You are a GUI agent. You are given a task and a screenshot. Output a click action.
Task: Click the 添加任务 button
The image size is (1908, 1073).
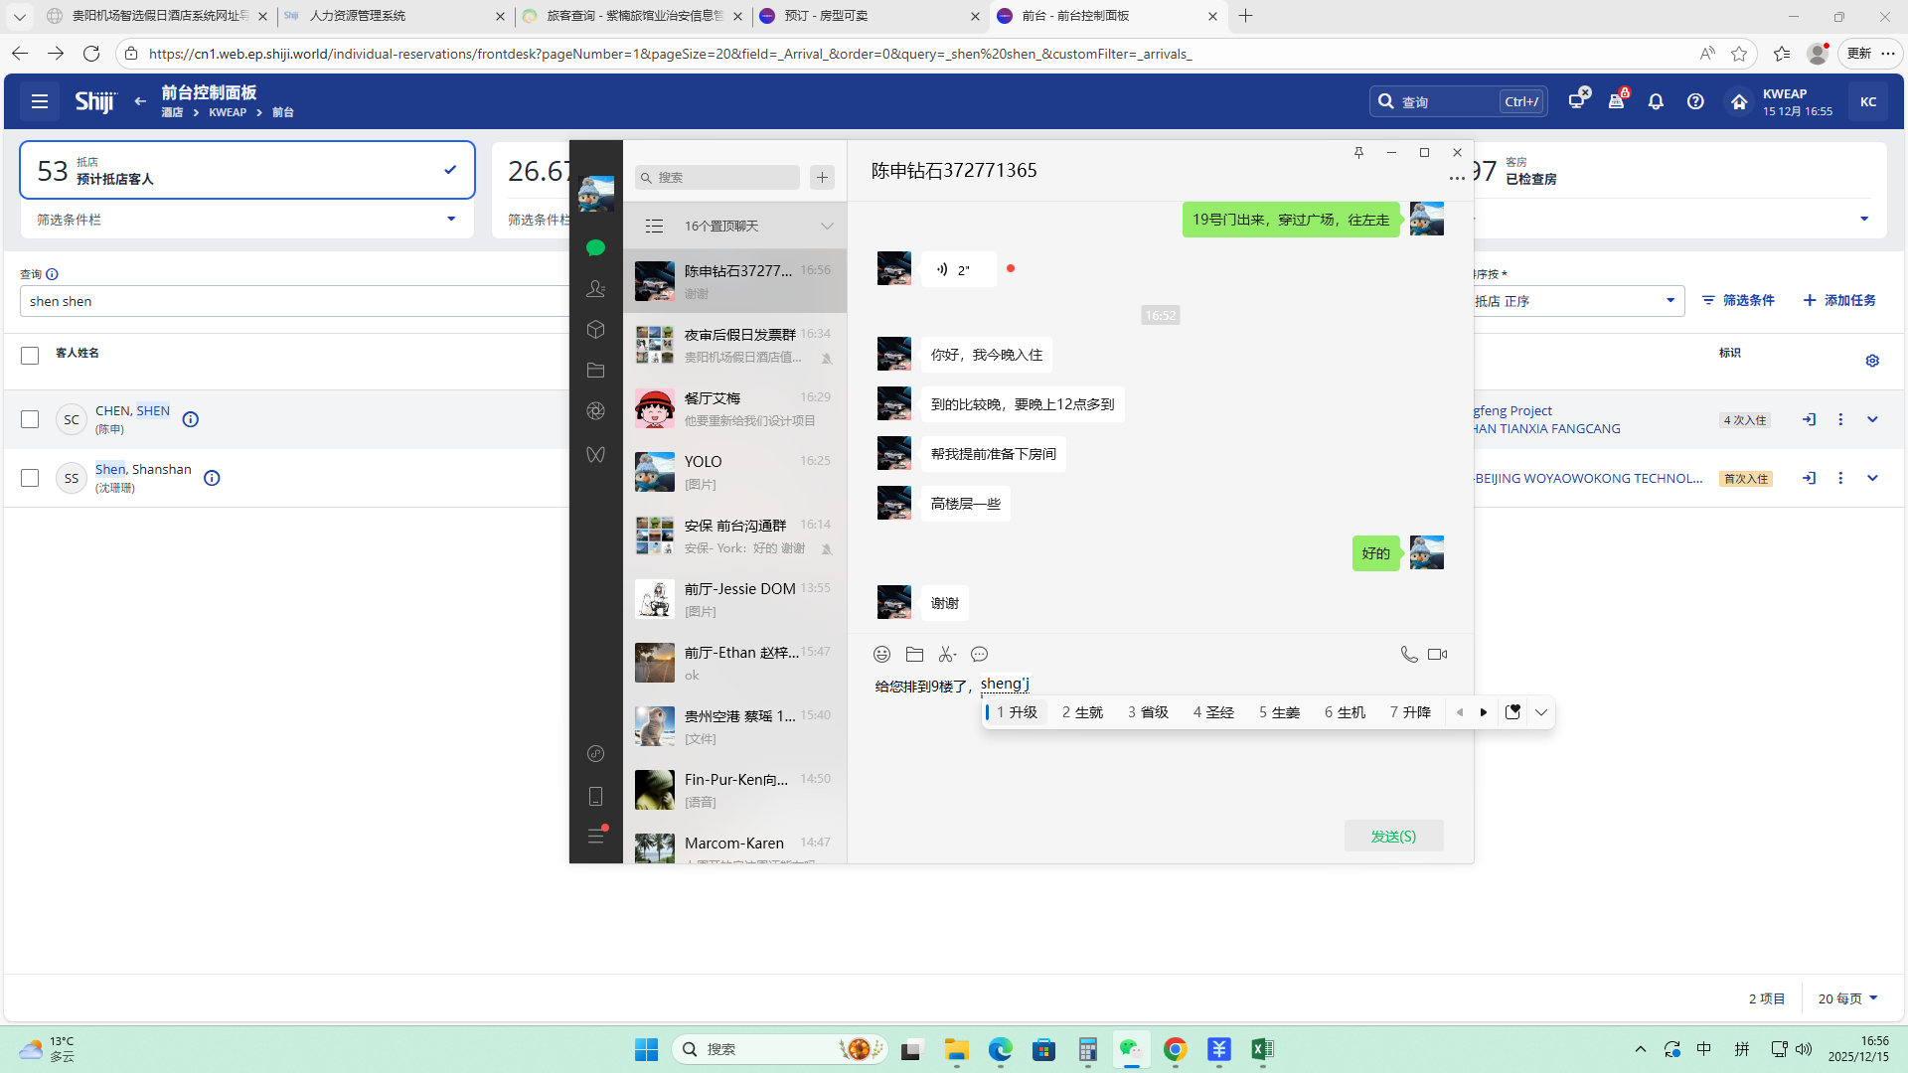point(1839,300)
